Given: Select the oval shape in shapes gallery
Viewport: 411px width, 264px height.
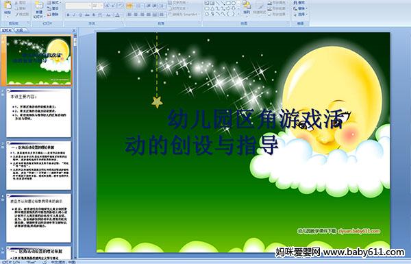Looking at the screenshot, I should [x=234, y=3].
